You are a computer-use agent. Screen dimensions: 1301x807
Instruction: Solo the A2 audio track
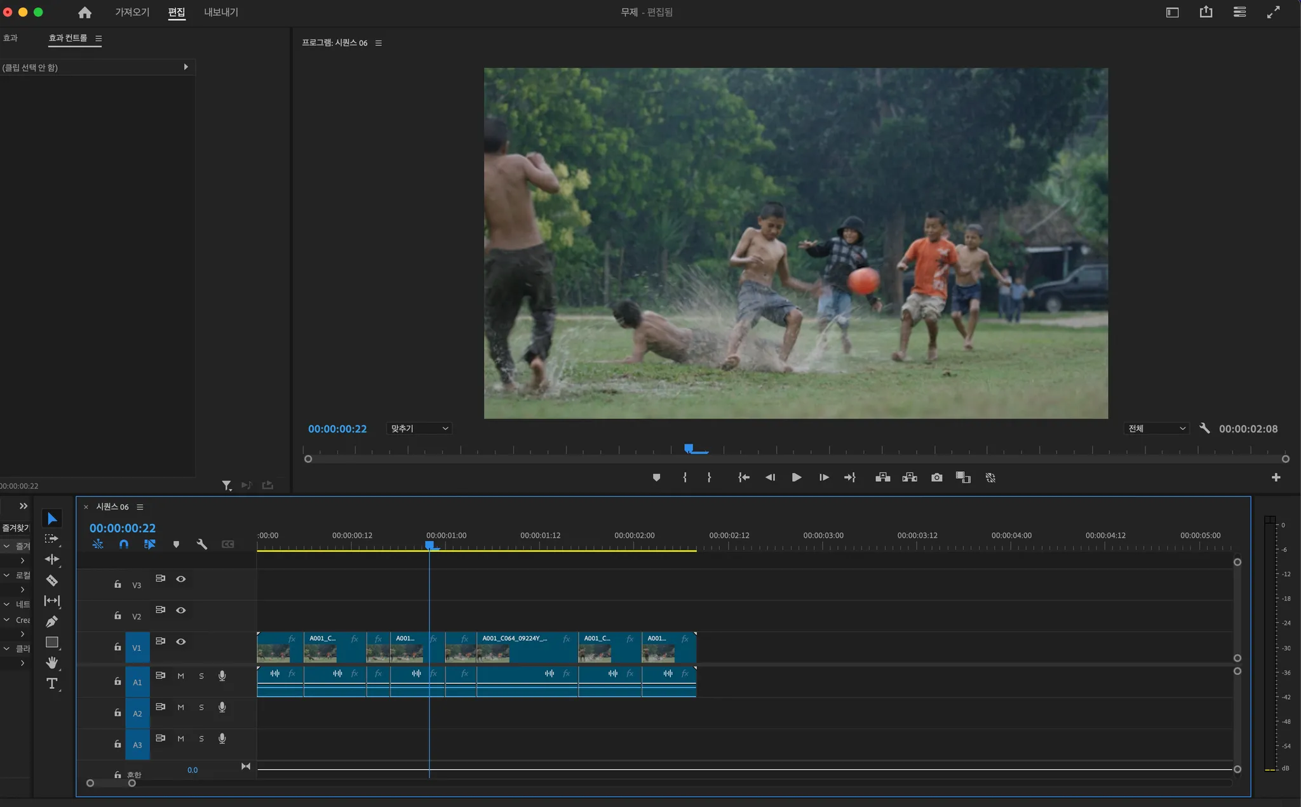(201, 707)
